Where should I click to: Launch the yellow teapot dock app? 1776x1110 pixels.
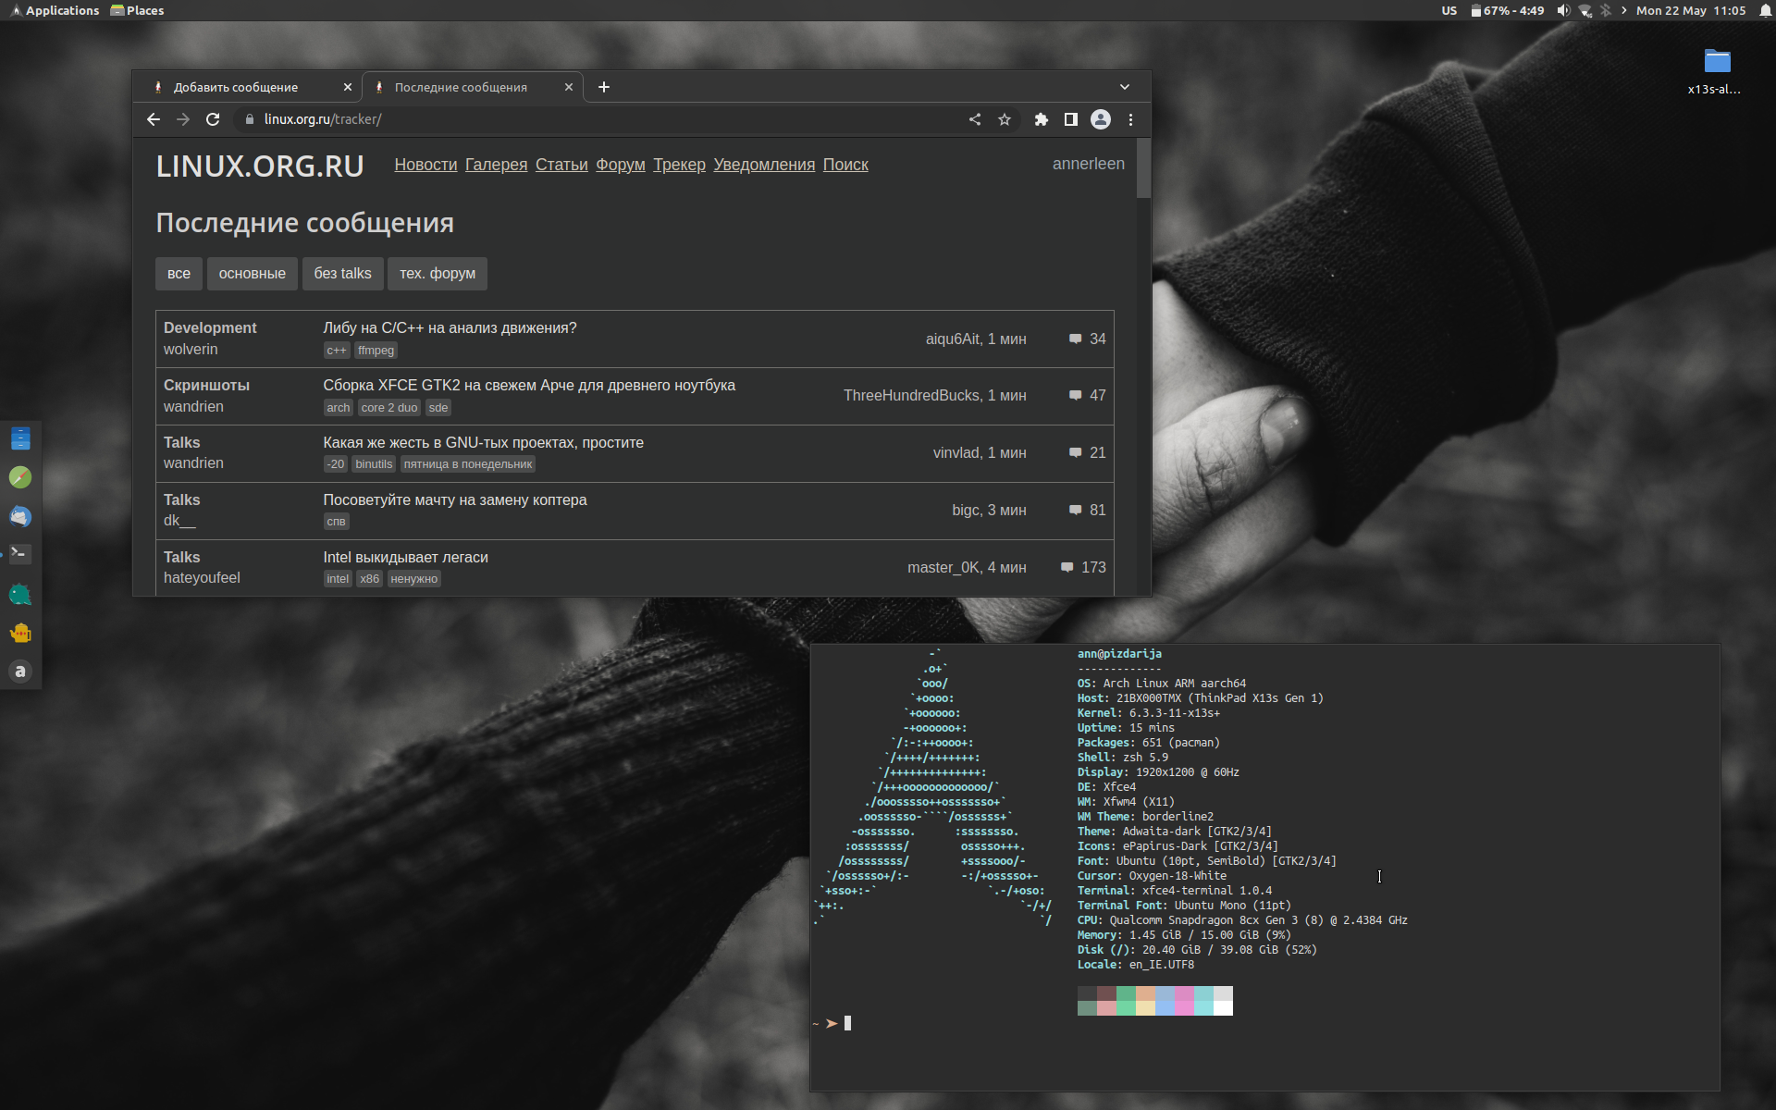[x=20, y=633]
